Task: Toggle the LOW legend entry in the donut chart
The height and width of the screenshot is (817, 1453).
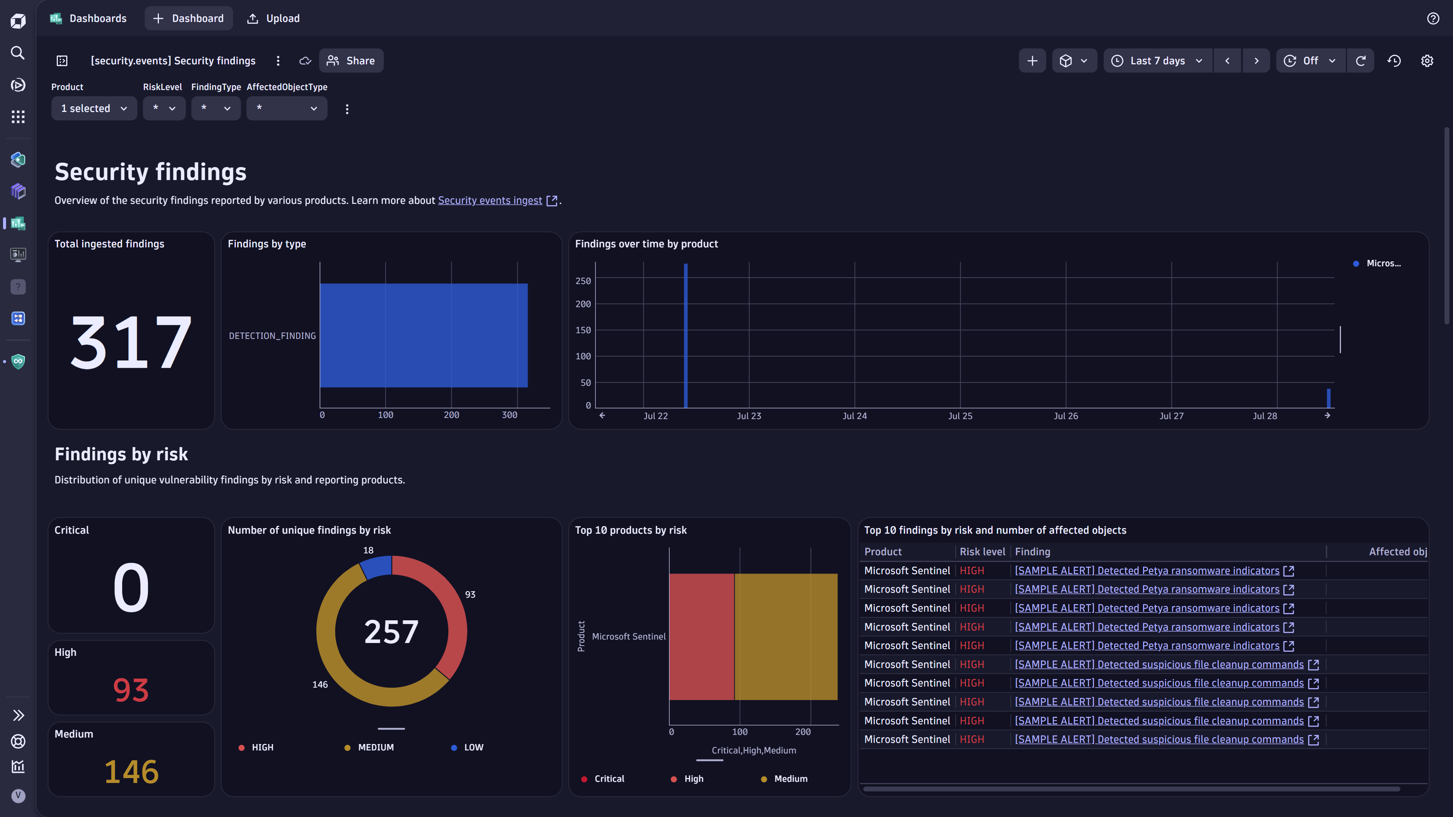Action: pos(467,747)
